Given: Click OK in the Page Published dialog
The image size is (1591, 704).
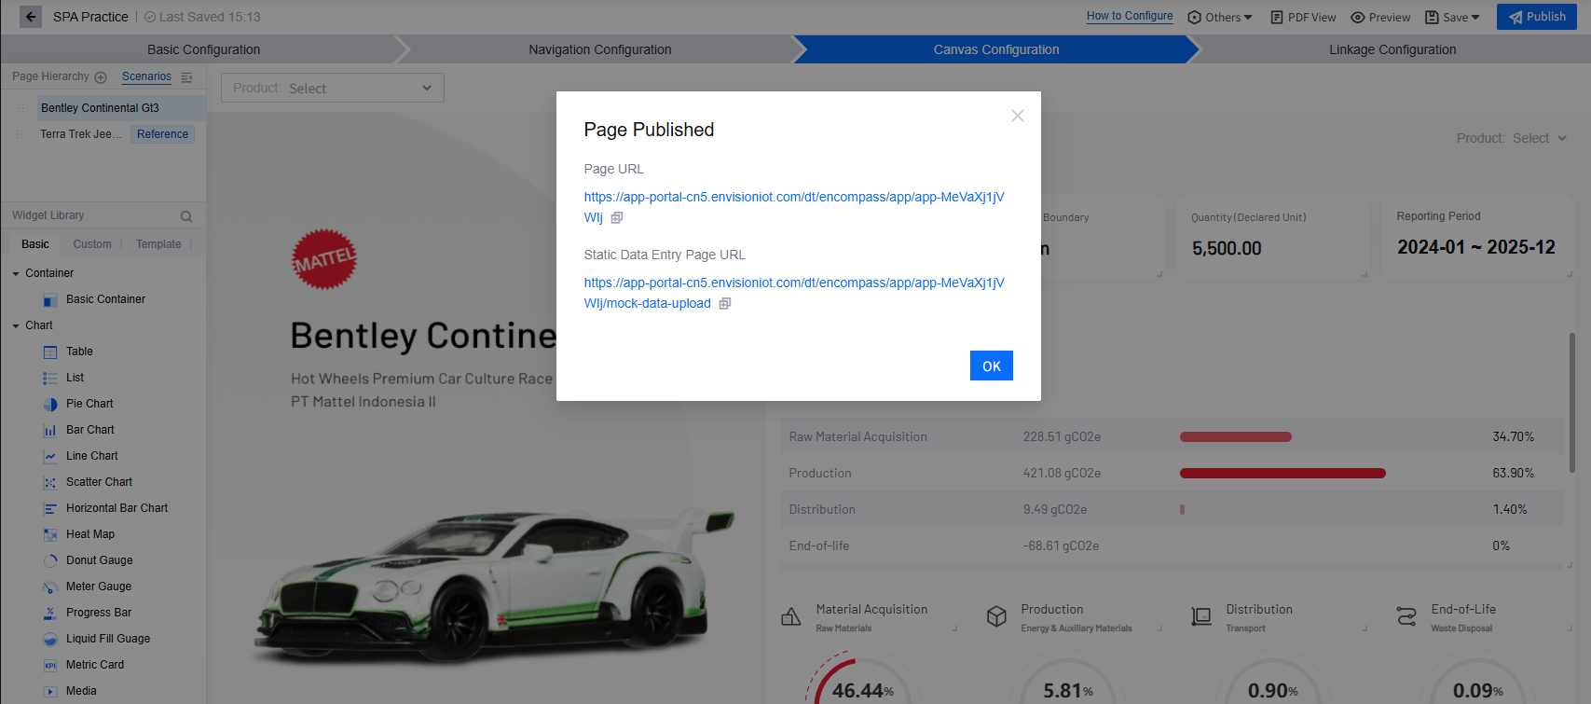Looking at the screenshot, I should click(992, 366).
